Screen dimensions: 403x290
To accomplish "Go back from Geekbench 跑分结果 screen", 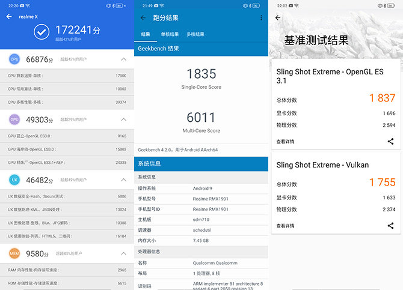I will coord(143,17).
